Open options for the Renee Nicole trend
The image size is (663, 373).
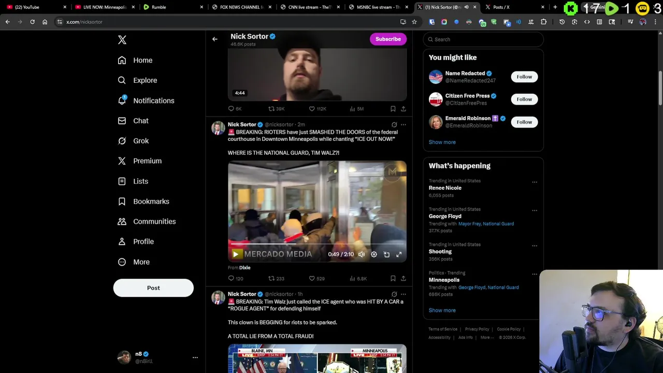[535, 182]
